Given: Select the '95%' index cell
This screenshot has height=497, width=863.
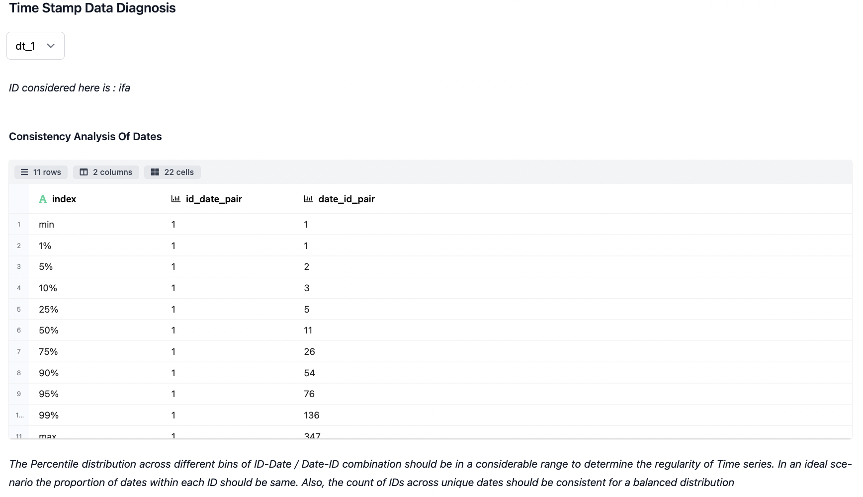Looking at the screenshot, I should 49,394.
